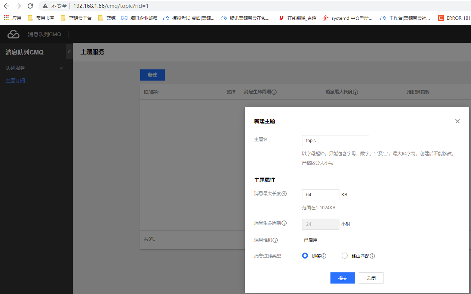Click info icon next to 消息堆积
Screen dimensions: 471x294
pyautogui.click(x=275, y=240)
